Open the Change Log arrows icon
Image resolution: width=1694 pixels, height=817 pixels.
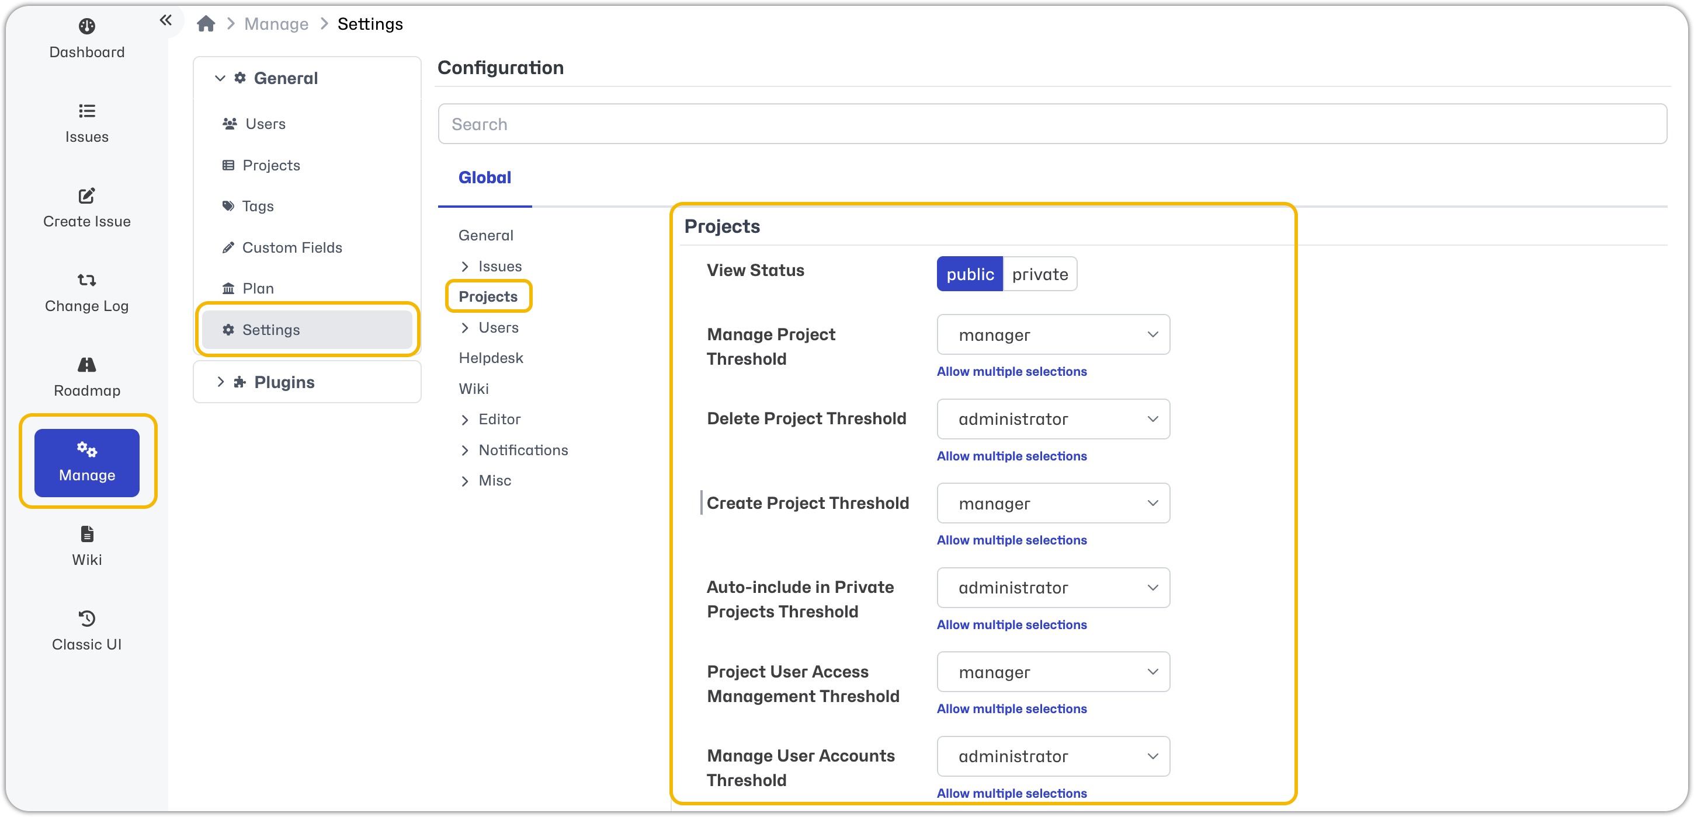coord(87,281)
